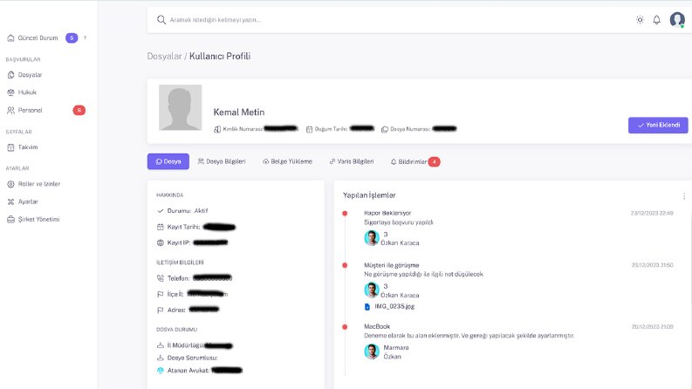The height and width of the screenshot is (389, 692).
Task: Click the Kemal Metin name heading
Action: pos(239,113)
